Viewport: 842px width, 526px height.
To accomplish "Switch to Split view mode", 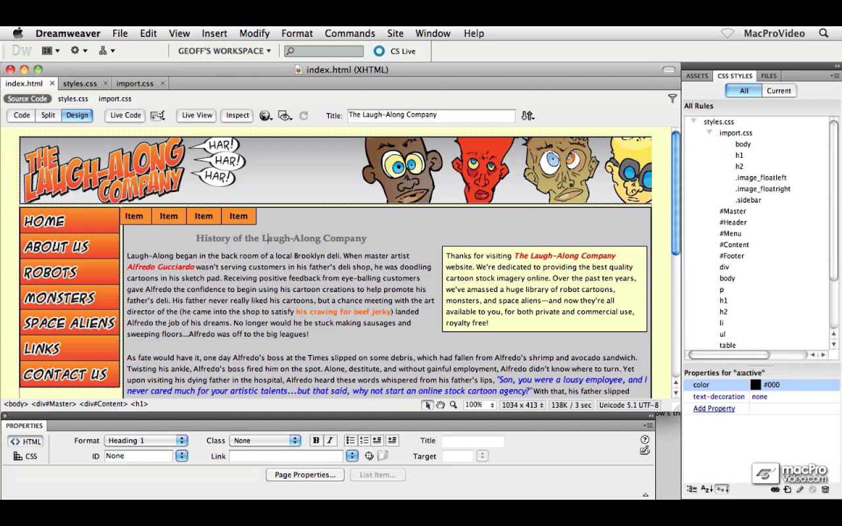I will pyautogui.click(x=48, y=115).
